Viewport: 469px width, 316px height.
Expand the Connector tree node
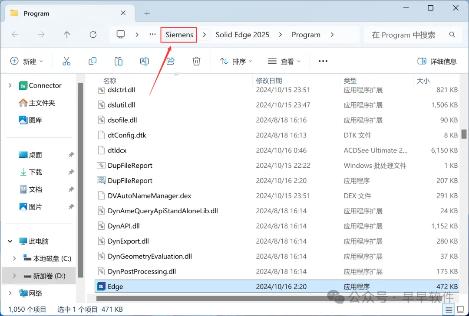pos(10,85)
